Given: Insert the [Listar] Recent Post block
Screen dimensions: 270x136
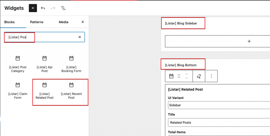Looking at the screenshot, I should coord(71,91).
